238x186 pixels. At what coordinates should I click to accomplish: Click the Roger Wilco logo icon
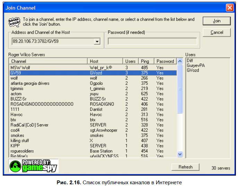14,22
